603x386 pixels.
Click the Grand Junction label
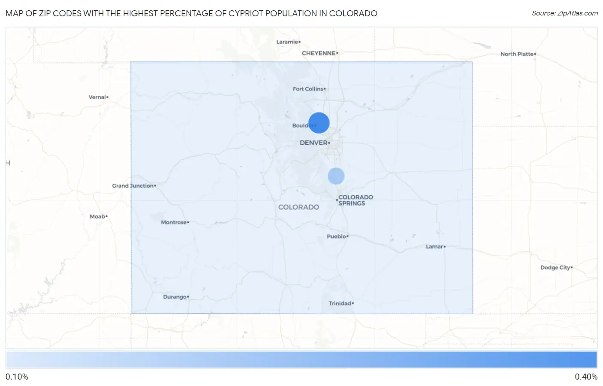coord(133,185)
